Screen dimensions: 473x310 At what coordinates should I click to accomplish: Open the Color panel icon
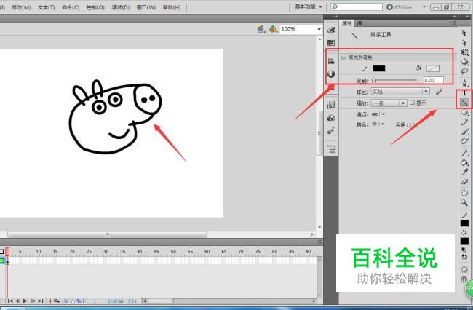coord(331,30)
